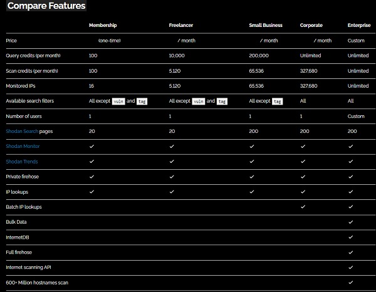The width and height of the screenshot is (376, 292).
Task: Select Freelancer Monitored IPs value 5,120
Action: [x=175, y=86]
